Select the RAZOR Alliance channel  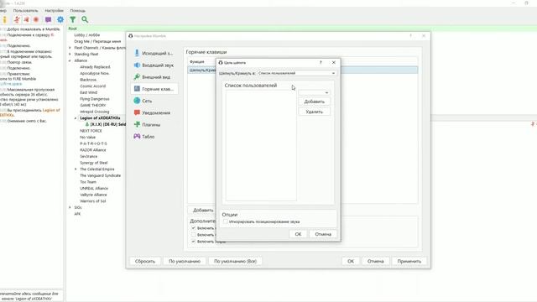coord(93,150)
